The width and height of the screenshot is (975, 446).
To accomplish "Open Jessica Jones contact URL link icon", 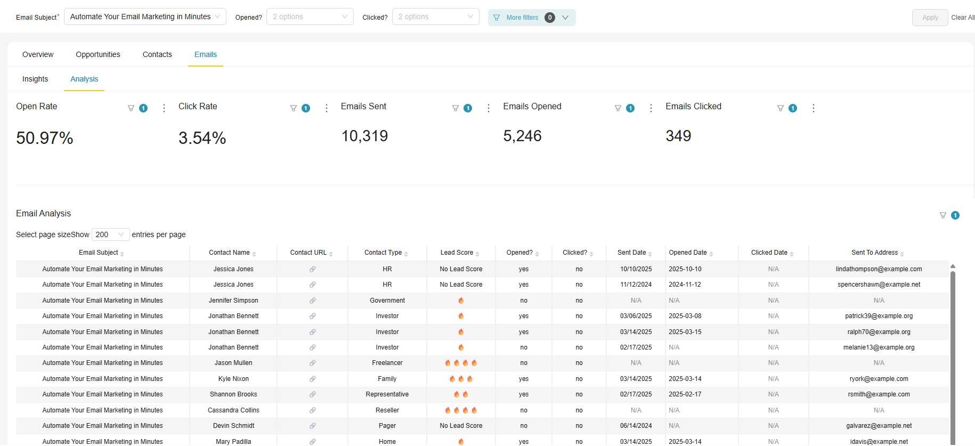I will 313,269.
